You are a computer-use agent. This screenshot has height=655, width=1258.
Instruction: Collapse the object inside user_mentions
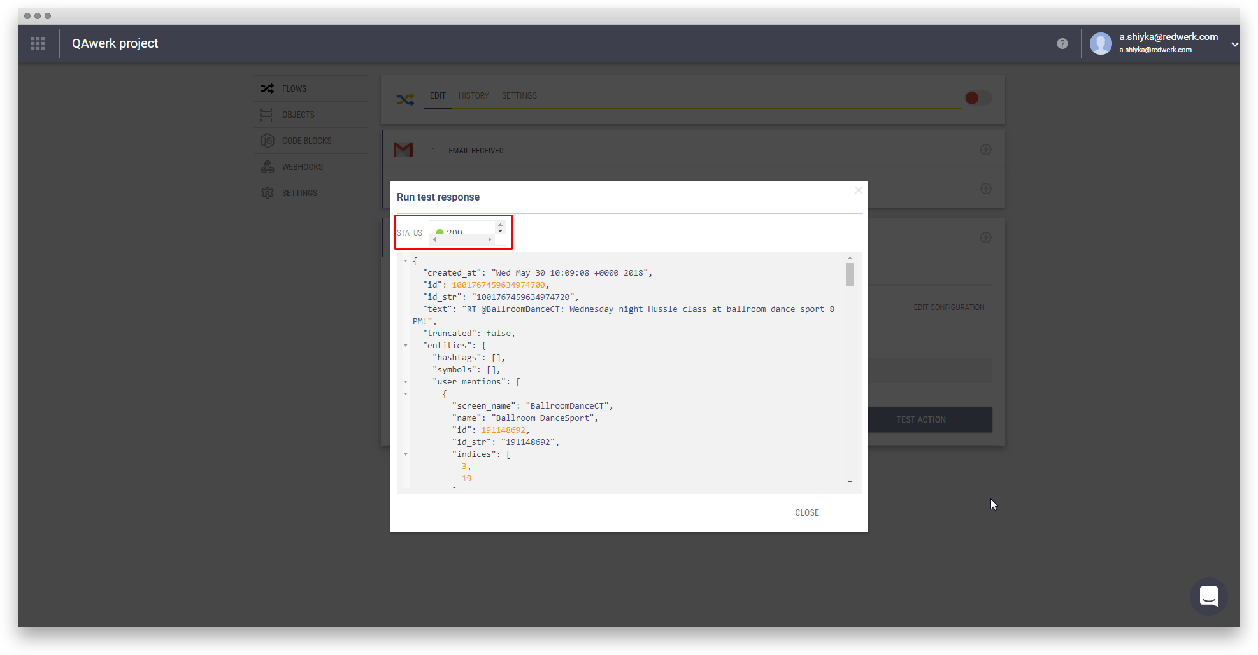click(x=405, y=394)
